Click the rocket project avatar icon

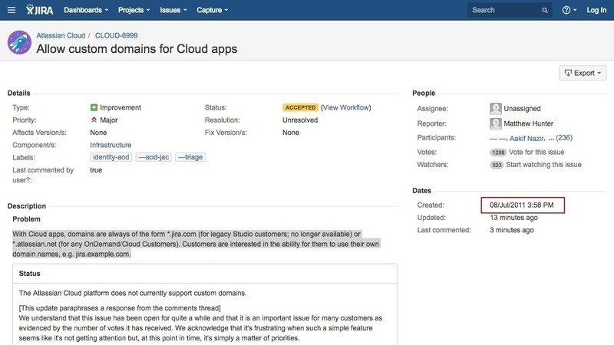pos(19,43)
